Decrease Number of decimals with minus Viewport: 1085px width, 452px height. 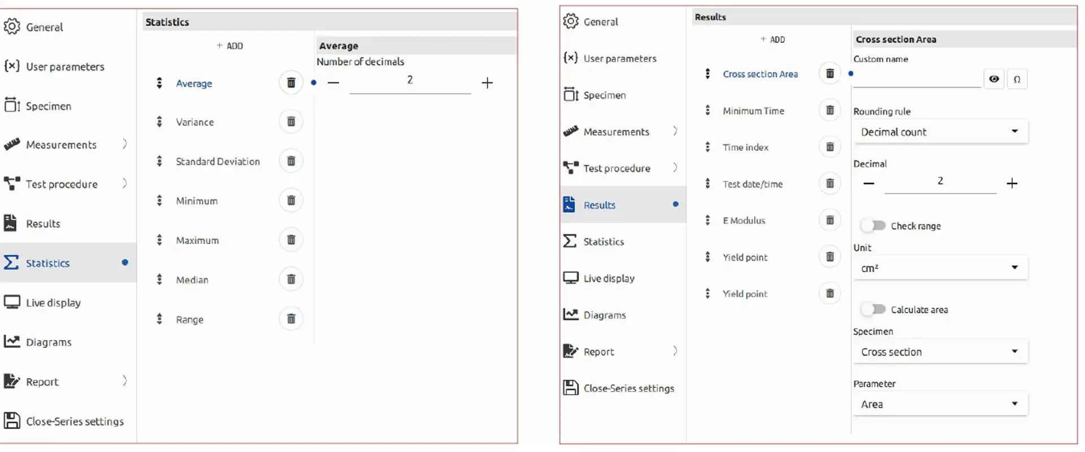point(333,83)
